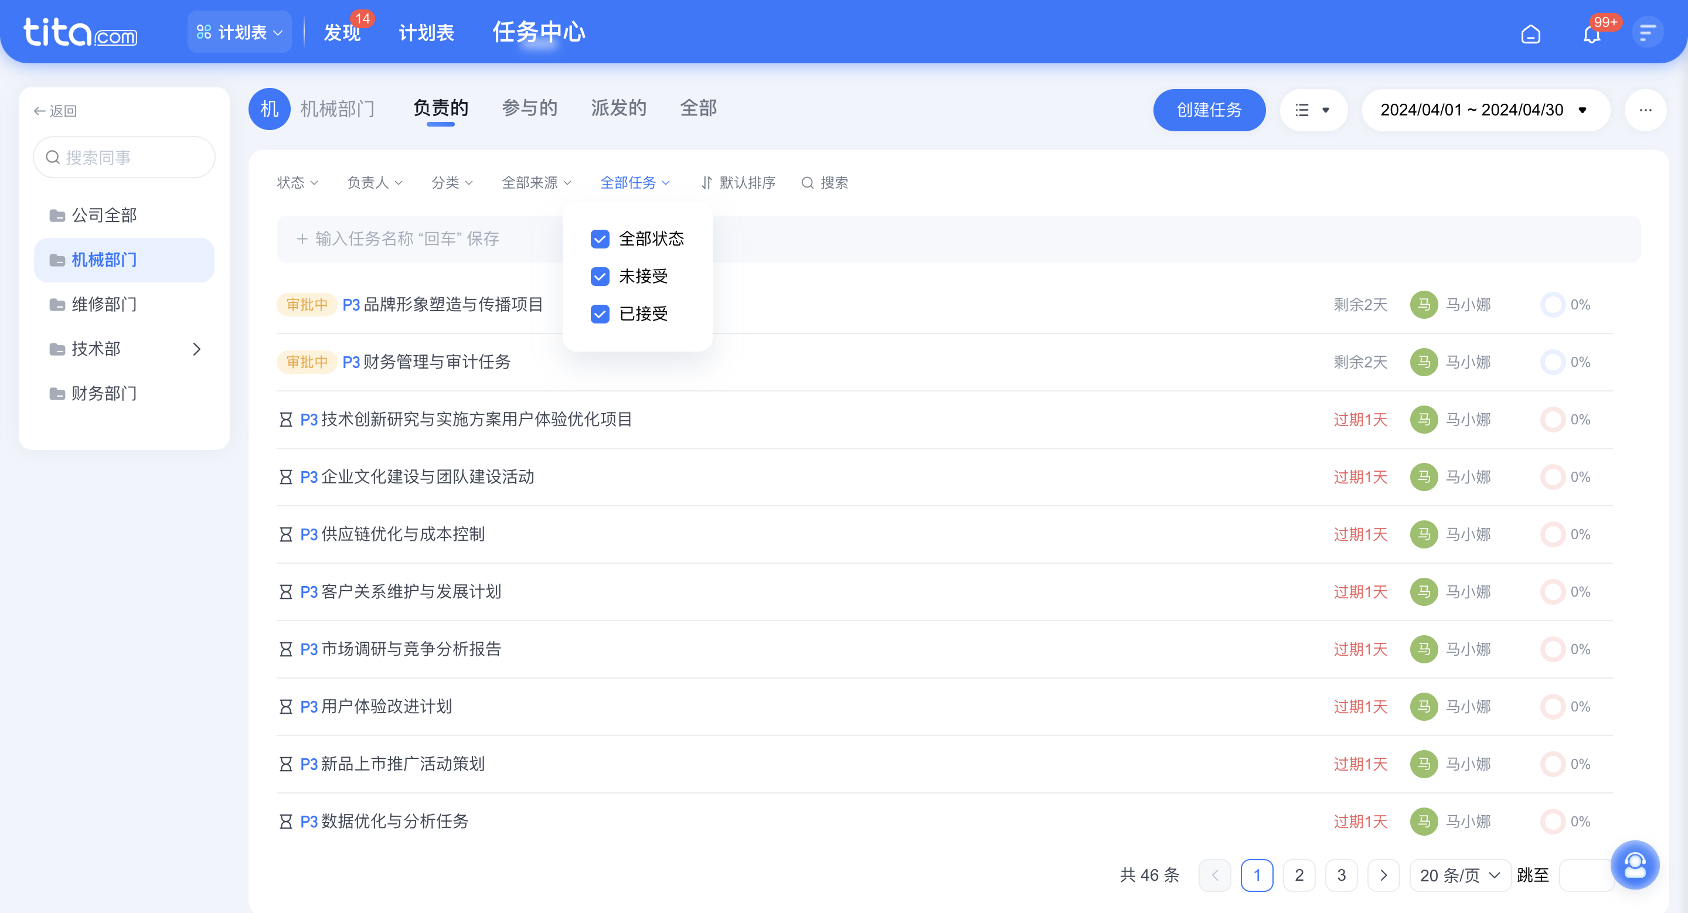Click the tita.com logo
The image size is (1688, 913).
(80, 32)
